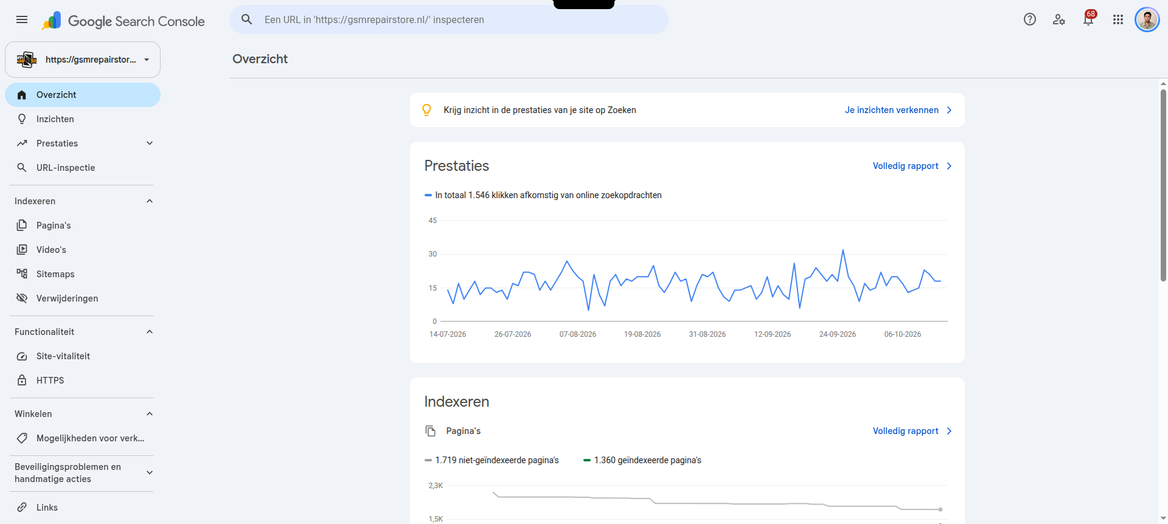1168x524 pixels.
Task: Click the Inzichten lightbulb icon in sidebar
Action: pos(22,119)
